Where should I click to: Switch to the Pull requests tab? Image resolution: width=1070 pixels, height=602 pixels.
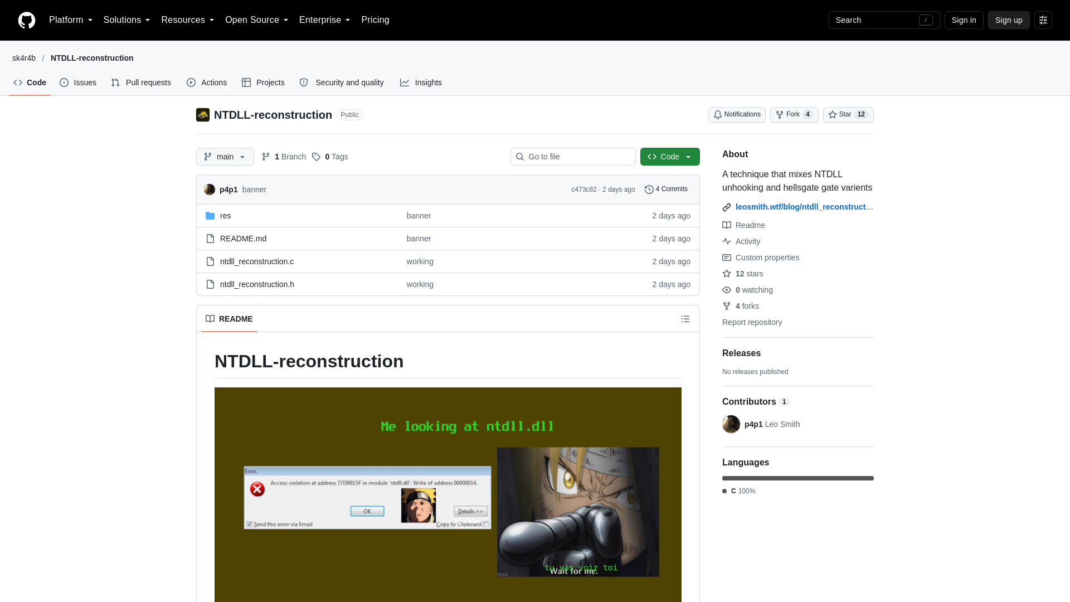141,82
